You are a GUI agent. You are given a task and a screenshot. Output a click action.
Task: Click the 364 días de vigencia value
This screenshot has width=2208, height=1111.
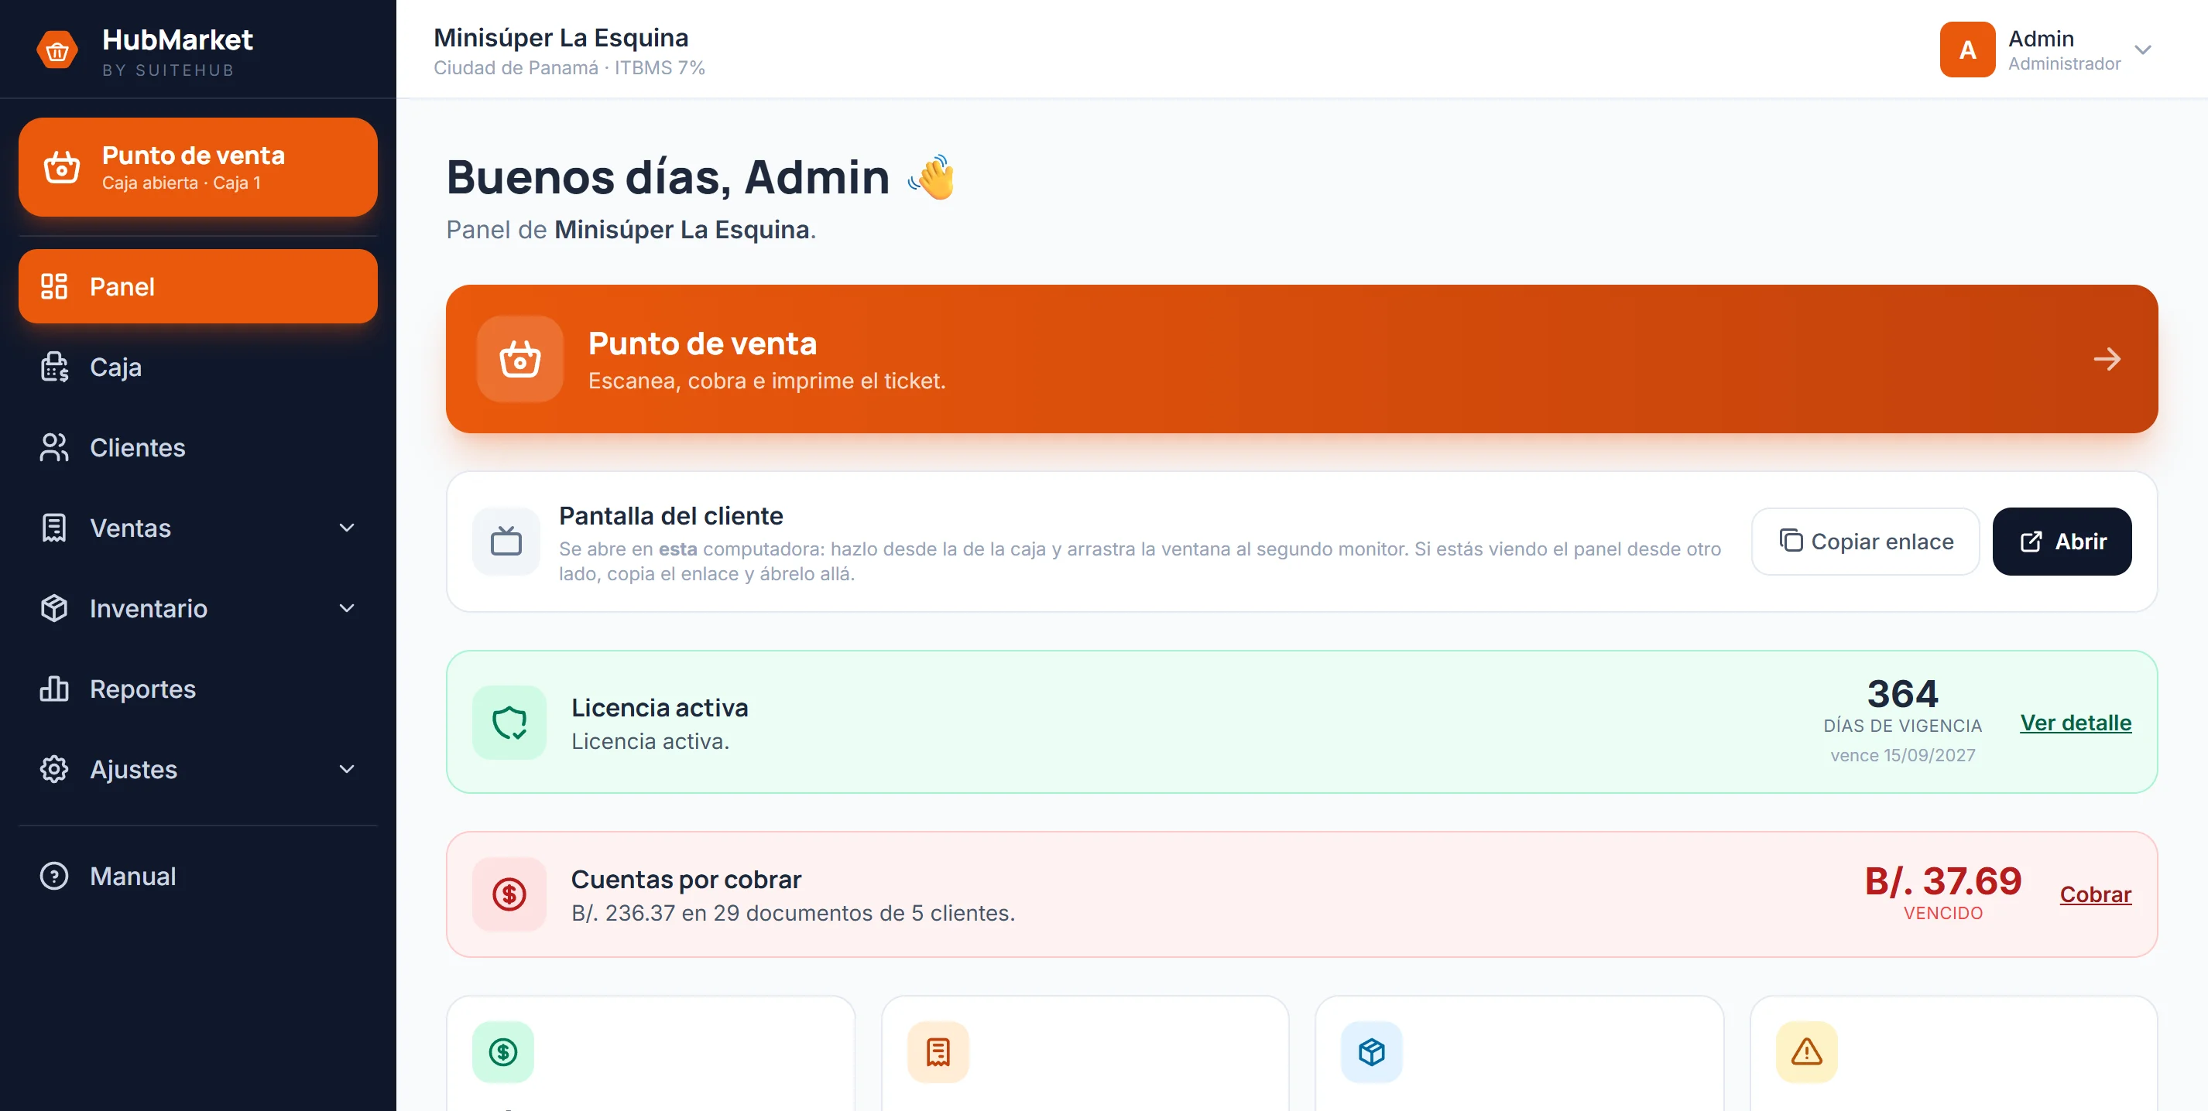click(1903, 695)
